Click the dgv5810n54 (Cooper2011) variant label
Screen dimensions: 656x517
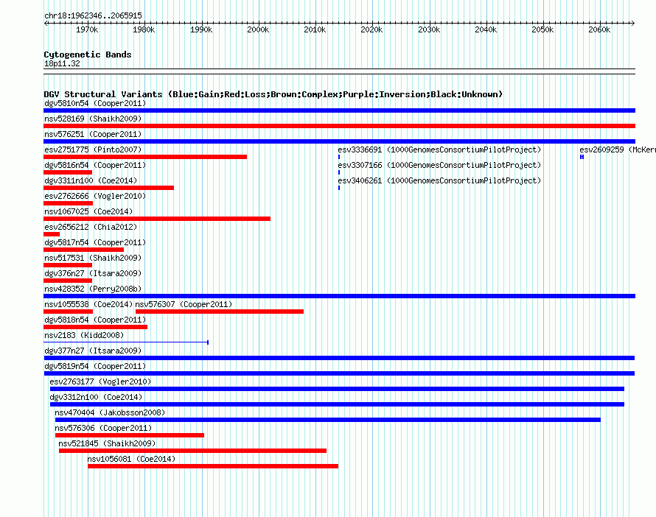coord(95,103)
